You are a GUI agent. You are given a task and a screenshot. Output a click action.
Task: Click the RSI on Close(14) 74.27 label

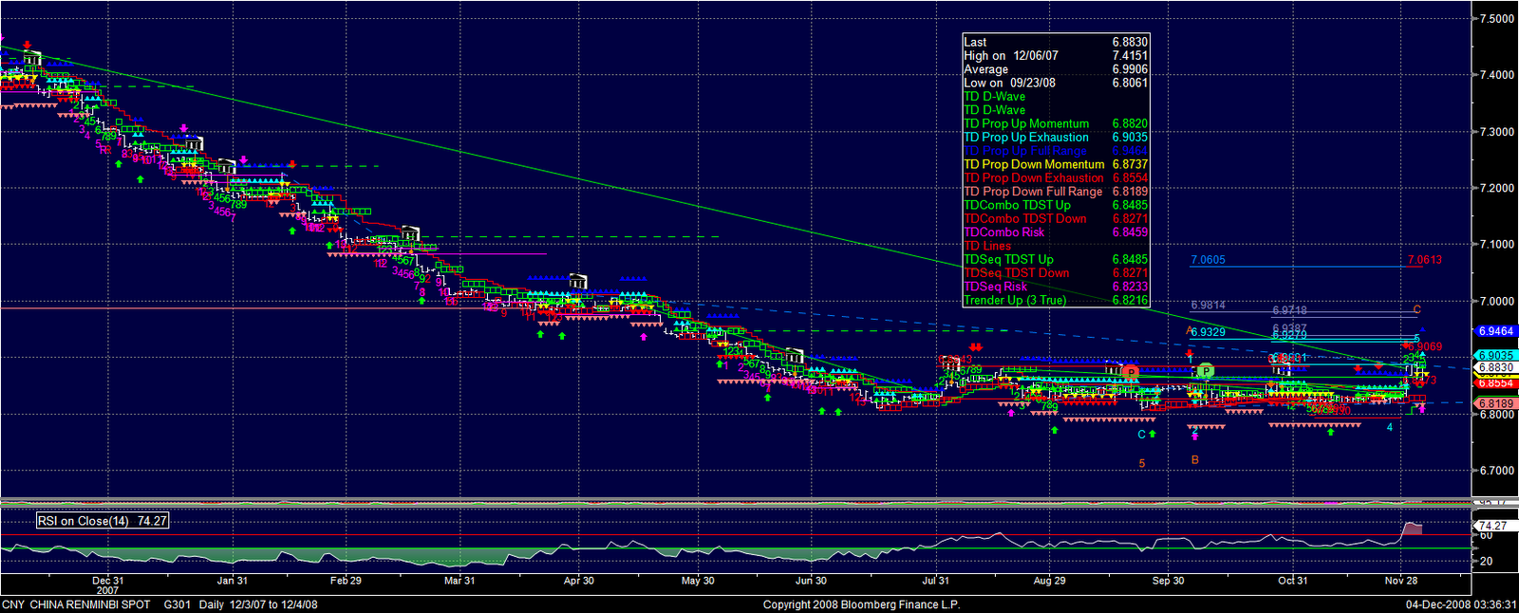pos(103,521)
